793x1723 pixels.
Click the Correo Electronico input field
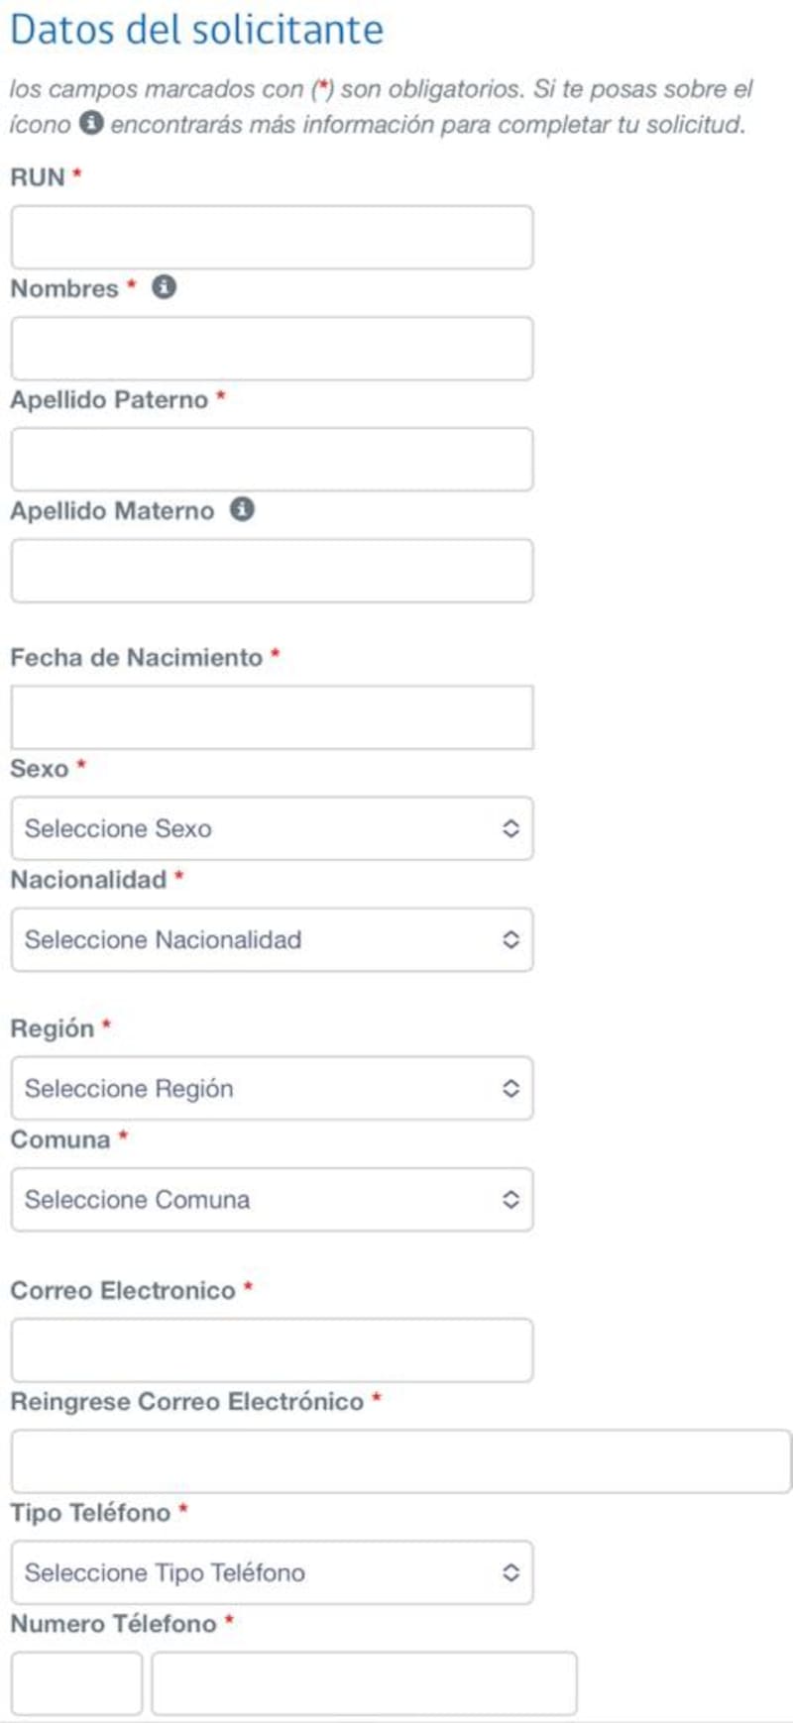pos(272,1349)
